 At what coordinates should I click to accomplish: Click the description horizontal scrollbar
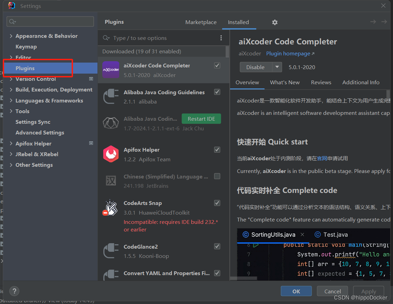tap(244, 278)
